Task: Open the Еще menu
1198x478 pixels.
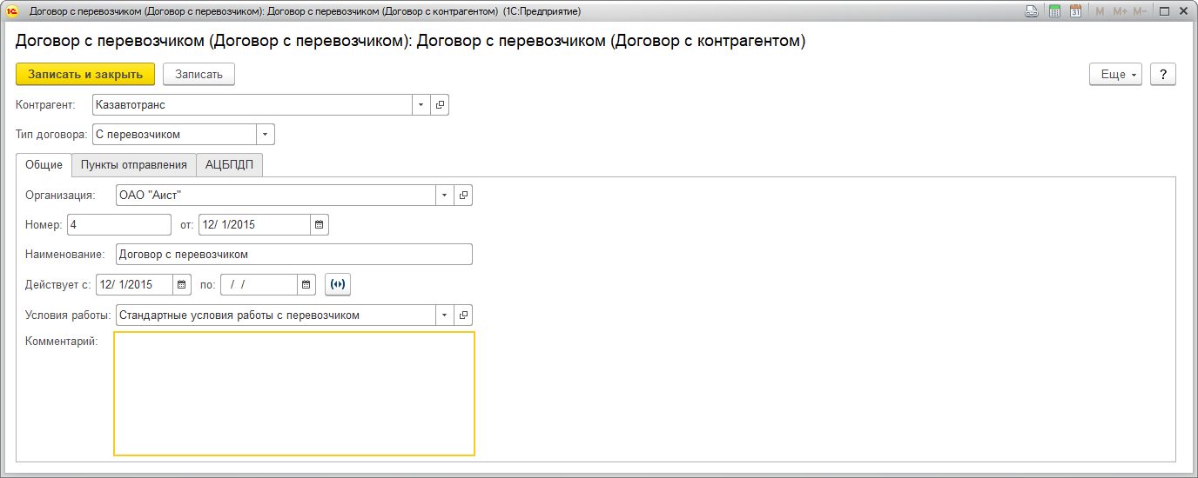Action: point(1115,75)
